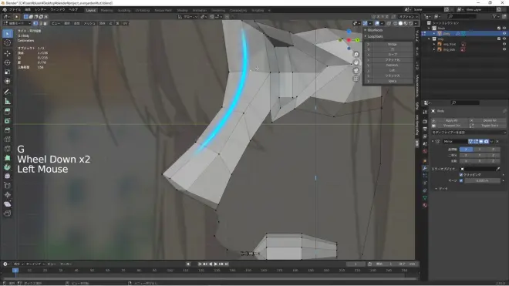Open the Add Modifier dropdown
Screen dimensions: 509x286
pos(468,133)
